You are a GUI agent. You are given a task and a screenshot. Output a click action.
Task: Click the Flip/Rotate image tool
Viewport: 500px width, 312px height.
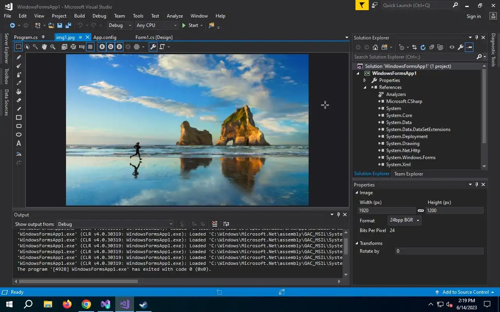click(19, 154)
